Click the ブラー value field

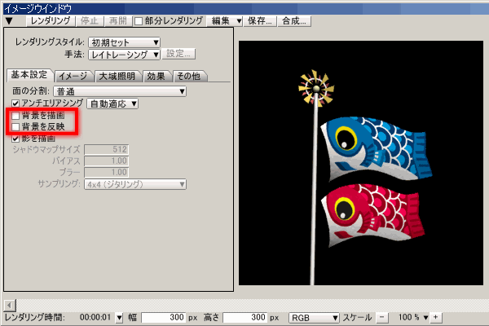[x=106, y=172]
